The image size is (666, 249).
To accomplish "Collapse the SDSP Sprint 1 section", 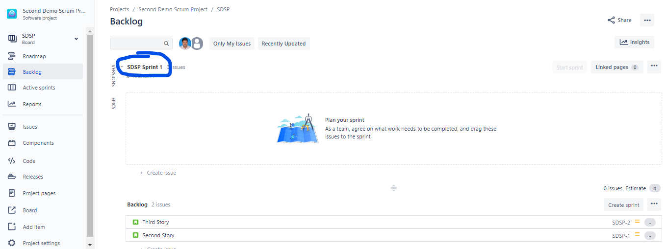I will [122, 67].
